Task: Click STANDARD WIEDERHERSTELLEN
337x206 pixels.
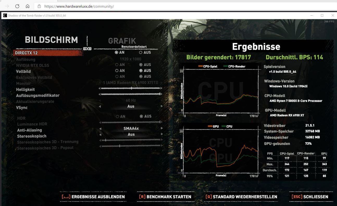Action: pyautogui.click(x=241, y=197)
